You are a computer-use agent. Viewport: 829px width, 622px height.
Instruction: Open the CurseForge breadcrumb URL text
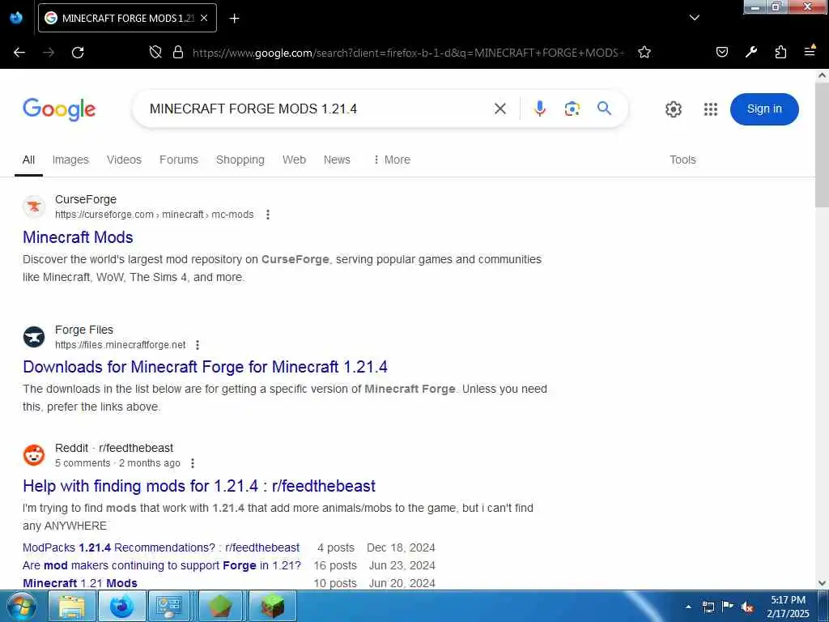point(155,215)
